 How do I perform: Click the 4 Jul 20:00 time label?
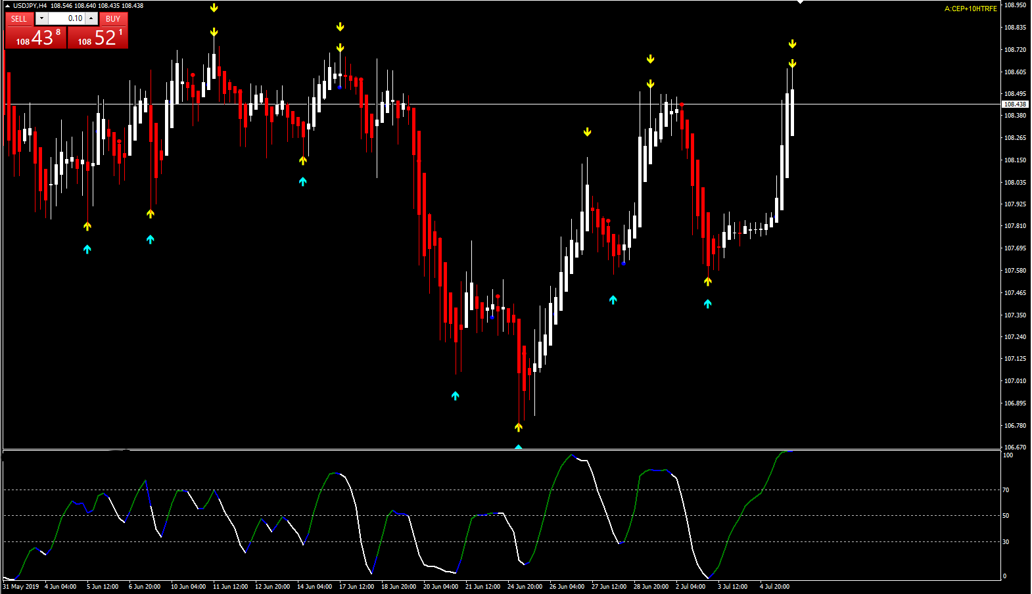point(774,587)
